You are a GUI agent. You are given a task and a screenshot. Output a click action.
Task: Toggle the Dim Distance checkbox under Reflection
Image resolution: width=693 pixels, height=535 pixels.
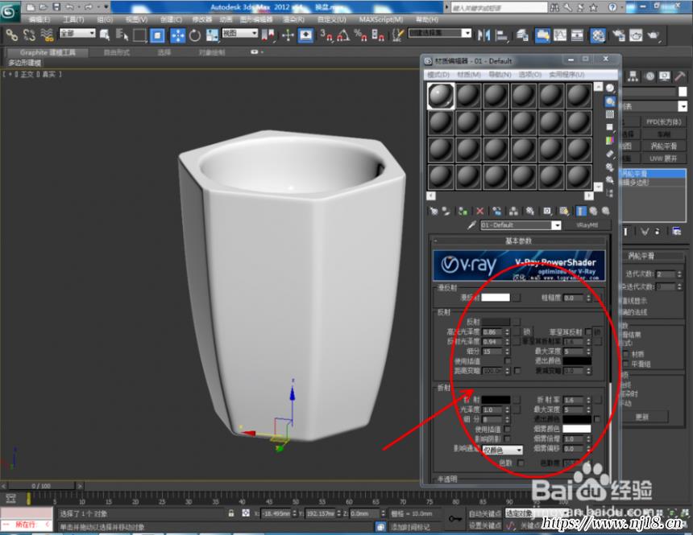pos(517,371)
